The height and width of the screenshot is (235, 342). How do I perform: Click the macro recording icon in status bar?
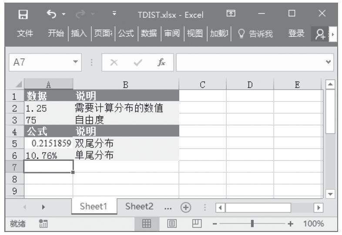pyautogui.click(x=43, y=224)
